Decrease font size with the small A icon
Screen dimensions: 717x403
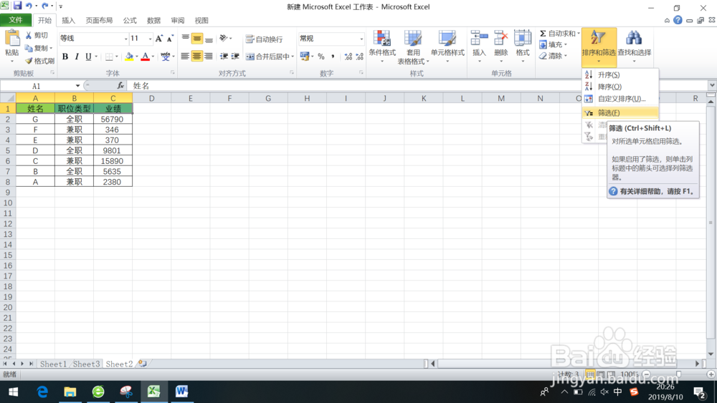tap(170, 39)
